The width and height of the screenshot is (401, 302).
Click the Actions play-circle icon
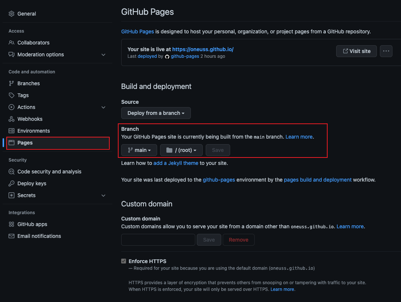tap(11, 107)
